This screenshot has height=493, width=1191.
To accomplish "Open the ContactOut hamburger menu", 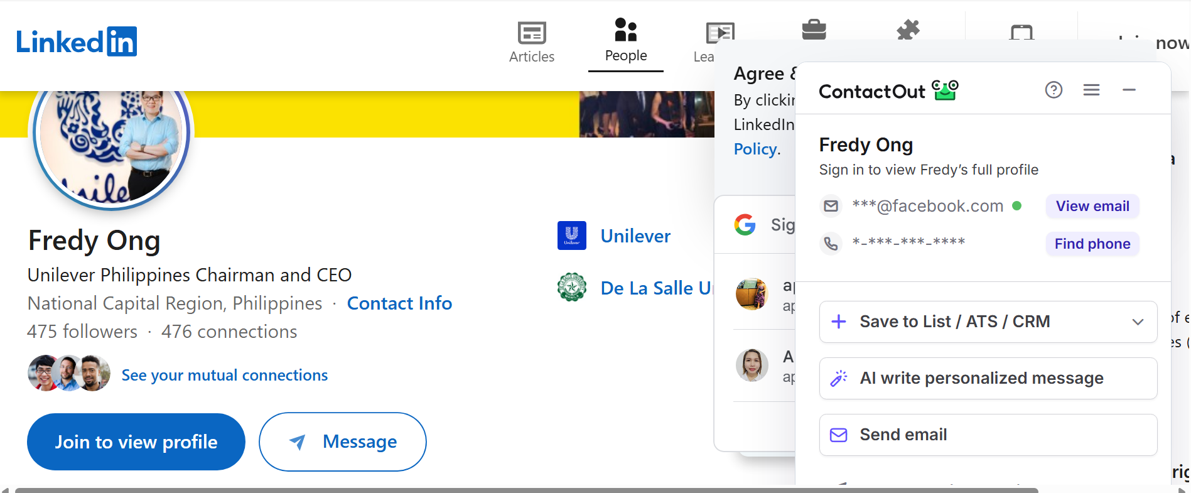I will tap(1091, 90).
